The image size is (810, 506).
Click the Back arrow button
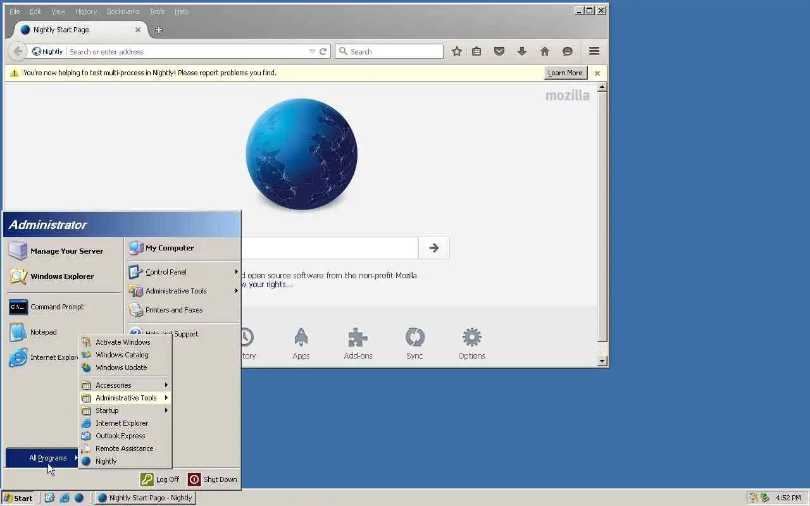click(x=18, y=51)
